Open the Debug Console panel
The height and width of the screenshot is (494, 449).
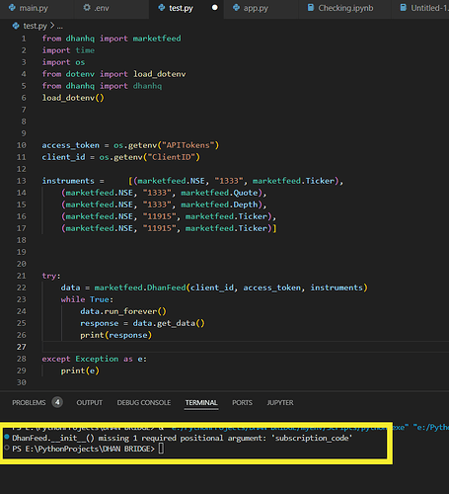tap(144, 402)
